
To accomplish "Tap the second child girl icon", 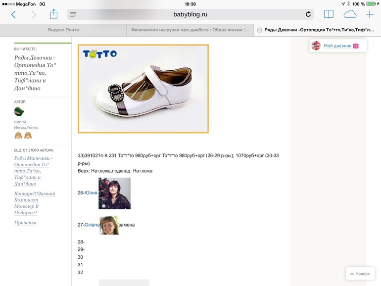I will 28,136.
